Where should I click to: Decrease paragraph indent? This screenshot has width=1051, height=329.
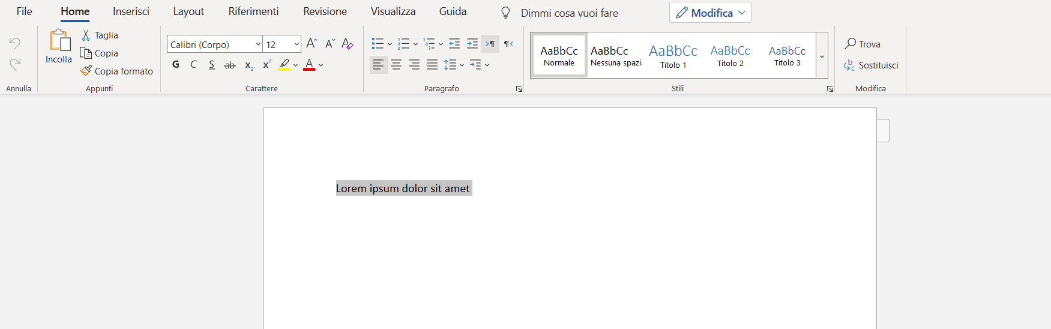(454, 44)
